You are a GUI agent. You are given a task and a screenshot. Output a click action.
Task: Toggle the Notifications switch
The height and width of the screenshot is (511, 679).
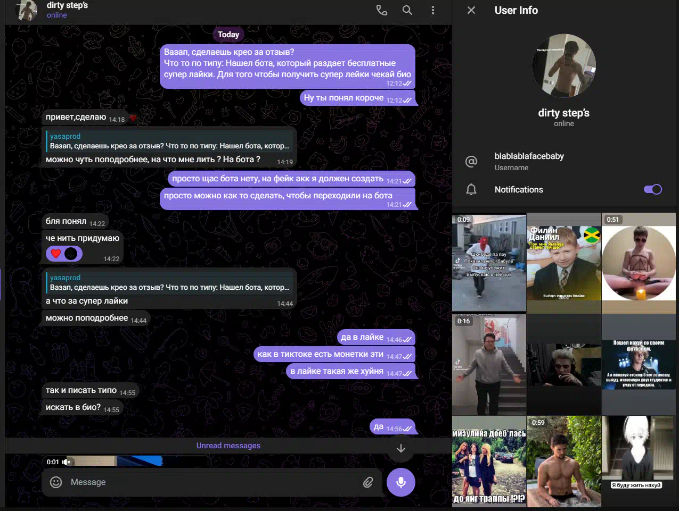pos(652,189)
